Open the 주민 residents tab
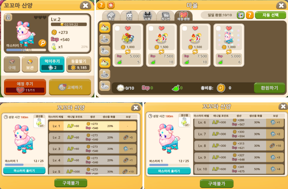This screenshot has width=288, height=189. [x=129, y=16]
